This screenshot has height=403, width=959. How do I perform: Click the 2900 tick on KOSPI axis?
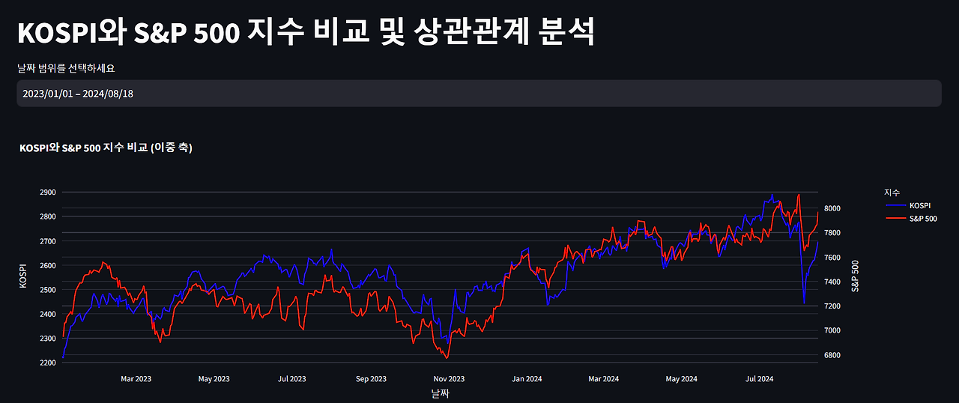click(46, 193)
